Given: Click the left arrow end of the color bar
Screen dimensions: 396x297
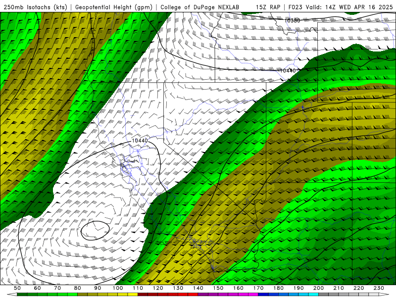Looking at the screenshot, I should pos(12,294).
